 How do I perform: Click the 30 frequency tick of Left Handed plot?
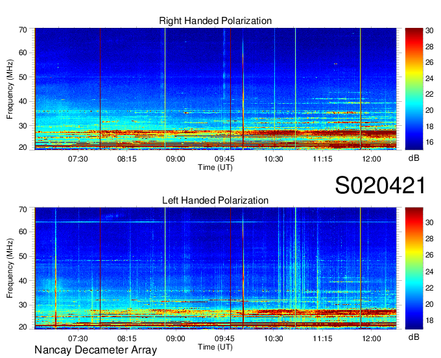click(23, 305)
